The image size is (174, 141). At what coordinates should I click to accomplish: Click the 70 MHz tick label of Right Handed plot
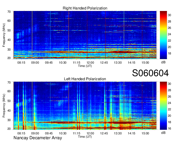click(9, 12)
